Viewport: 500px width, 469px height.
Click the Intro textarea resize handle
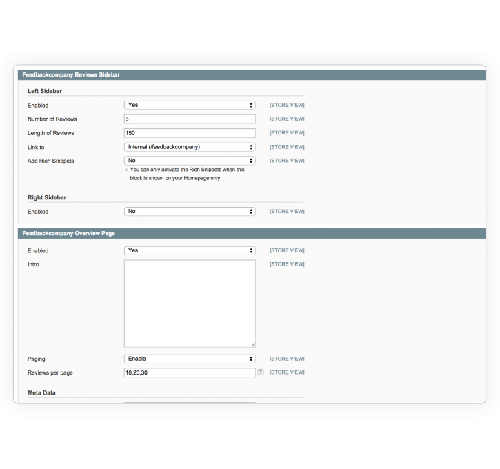point(253,345)
